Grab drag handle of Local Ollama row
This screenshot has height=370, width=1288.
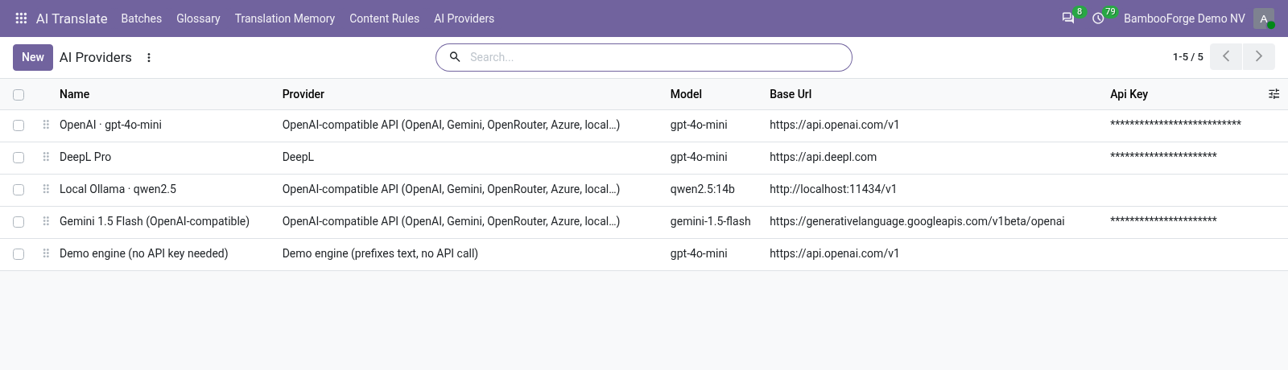click(x=46, y=189)
